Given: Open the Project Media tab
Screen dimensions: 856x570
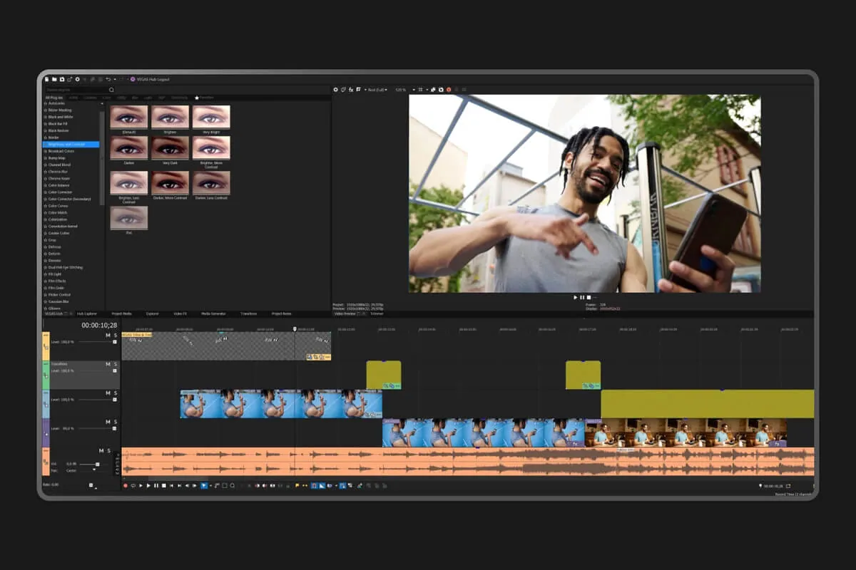Looking at the screenshot, I should coord(121,313).
